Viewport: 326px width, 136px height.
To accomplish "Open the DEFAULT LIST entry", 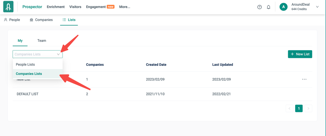I will tap(28, 94).
